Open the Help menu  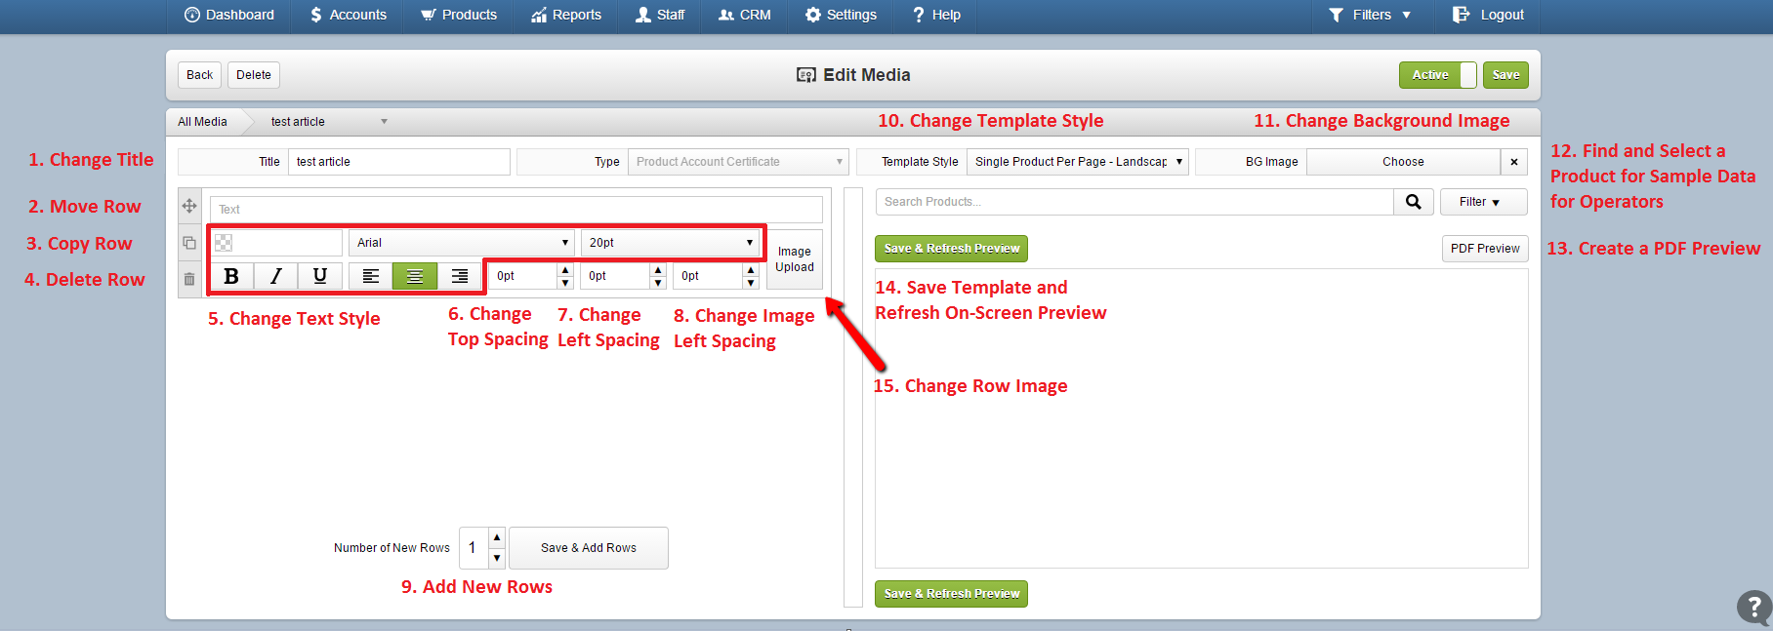point(937,15)
